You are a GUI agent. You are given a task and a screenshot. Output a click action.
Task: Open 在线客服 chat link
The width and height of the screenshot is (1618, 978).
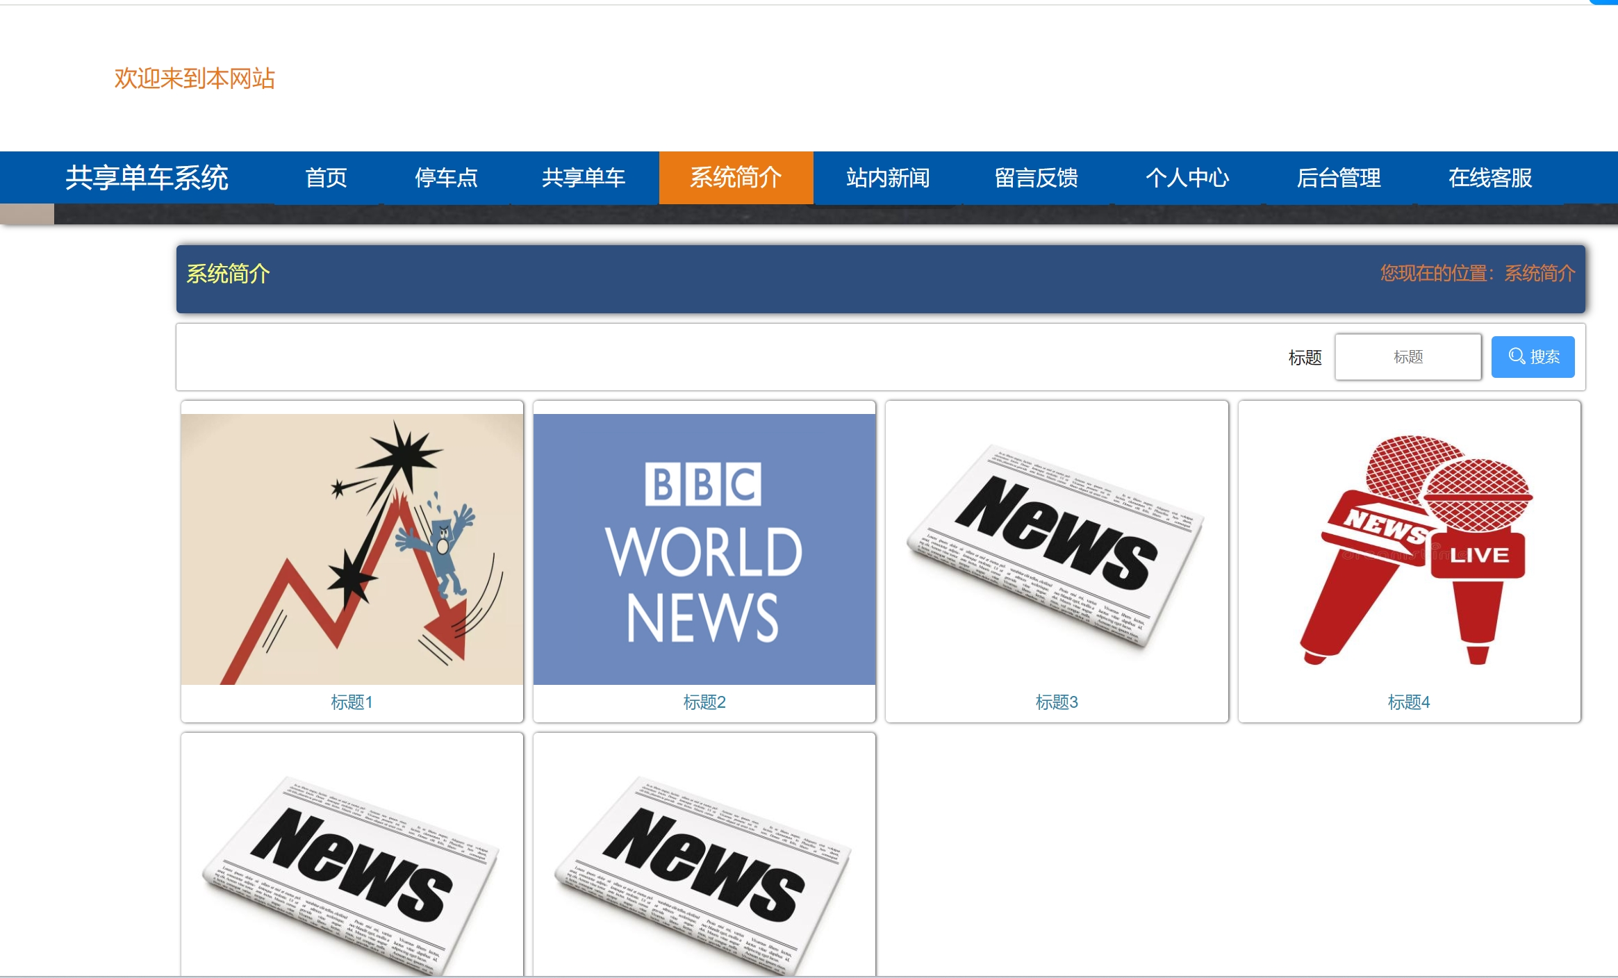1489,178
